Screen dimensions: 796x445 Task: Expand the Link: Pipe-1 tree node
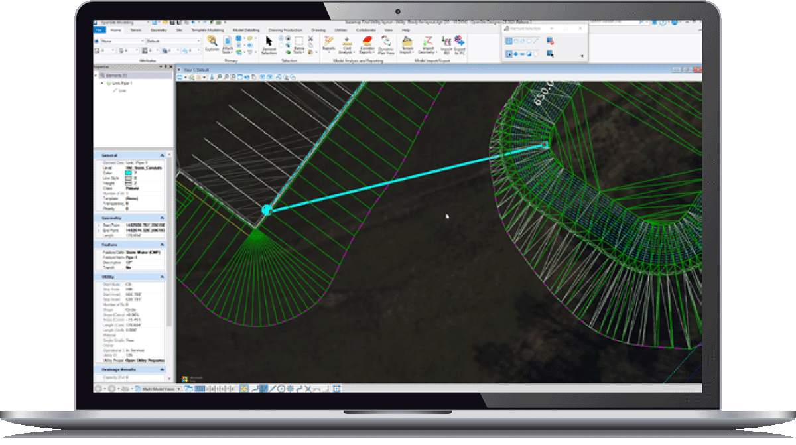(x=101, y=84)
